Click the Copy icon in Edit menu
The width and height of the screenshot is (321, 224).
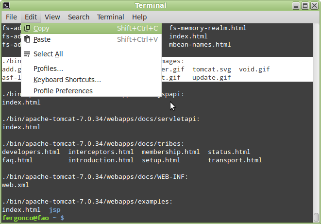click(27, 28)
